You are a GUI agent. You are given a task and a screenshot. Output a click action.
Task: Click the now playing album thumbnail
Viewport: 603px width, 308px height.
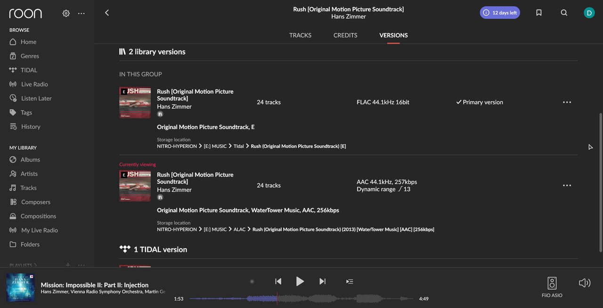coord(20,288)
